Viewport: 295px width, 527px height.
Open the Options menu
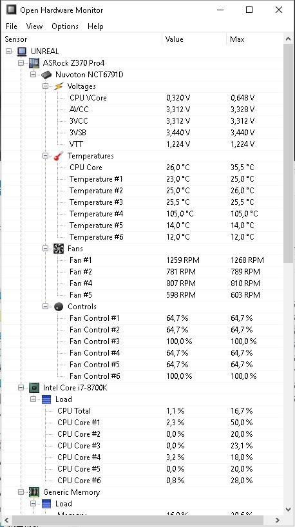(x=65, y=26)
